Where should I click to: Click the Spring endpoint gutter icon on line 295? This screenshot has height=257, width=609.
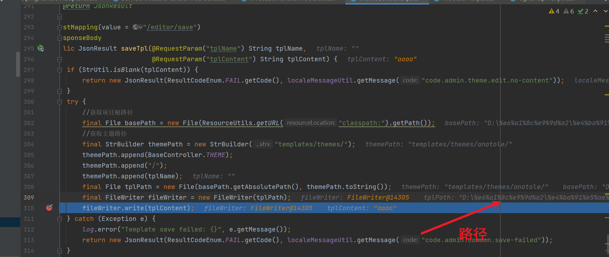[41, 48]
